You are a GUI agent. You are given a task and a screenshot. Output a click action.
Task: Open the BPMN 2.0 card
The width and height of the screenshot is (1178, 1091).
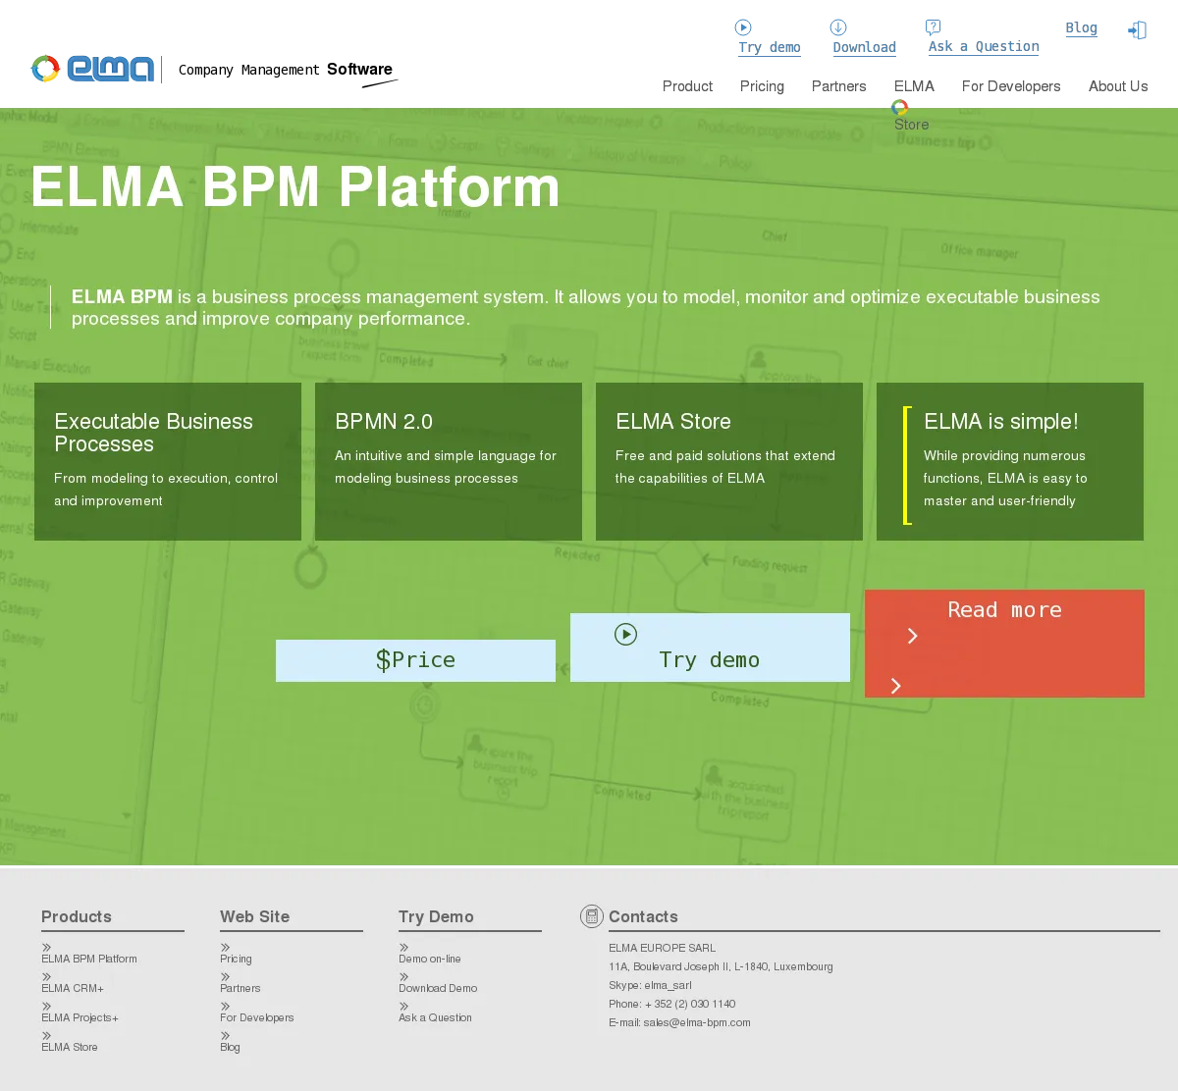point(449,461)
